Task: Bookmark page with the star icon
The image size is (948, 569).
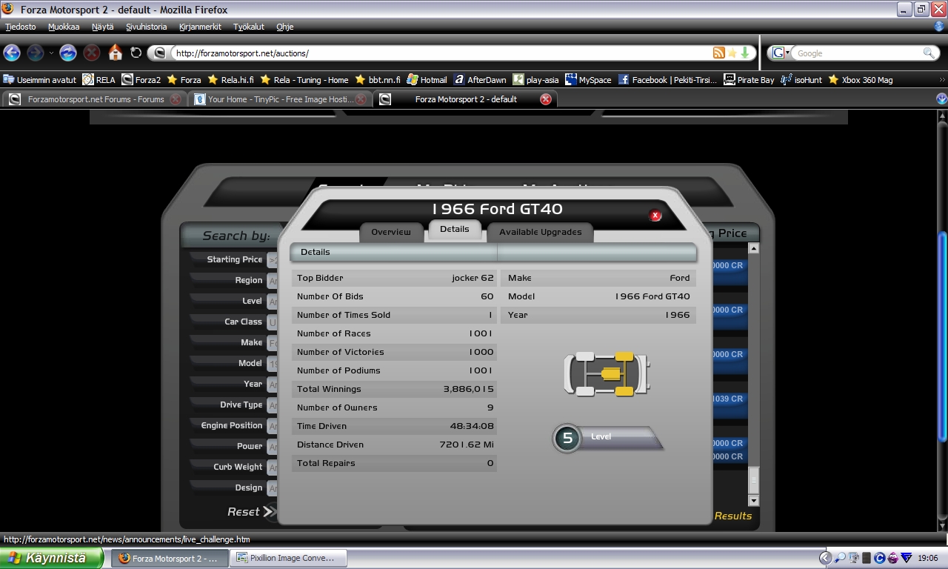Action: coord(732,53)
